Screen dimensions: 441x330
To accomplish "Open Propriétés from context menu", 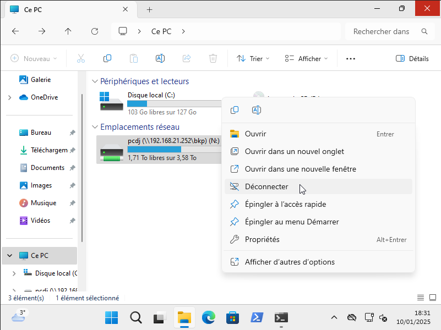I will [318, 239].
